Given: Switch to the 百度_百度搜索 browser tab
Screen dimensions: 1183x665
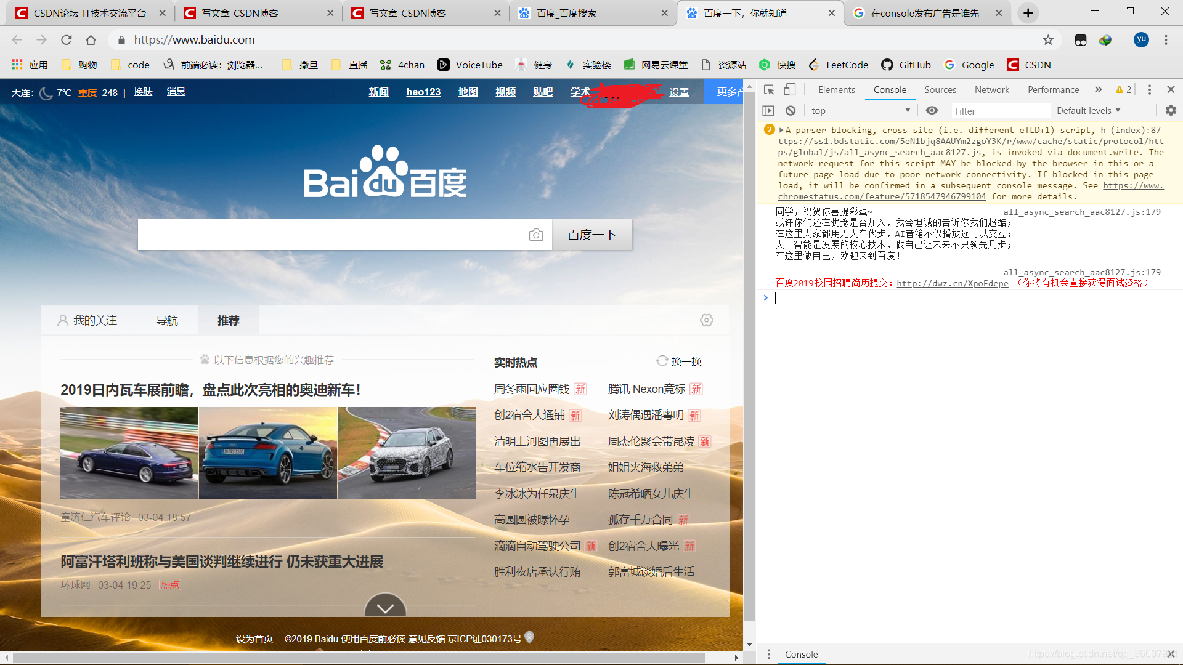Looking at the screenshot, I should pos(593,13).
